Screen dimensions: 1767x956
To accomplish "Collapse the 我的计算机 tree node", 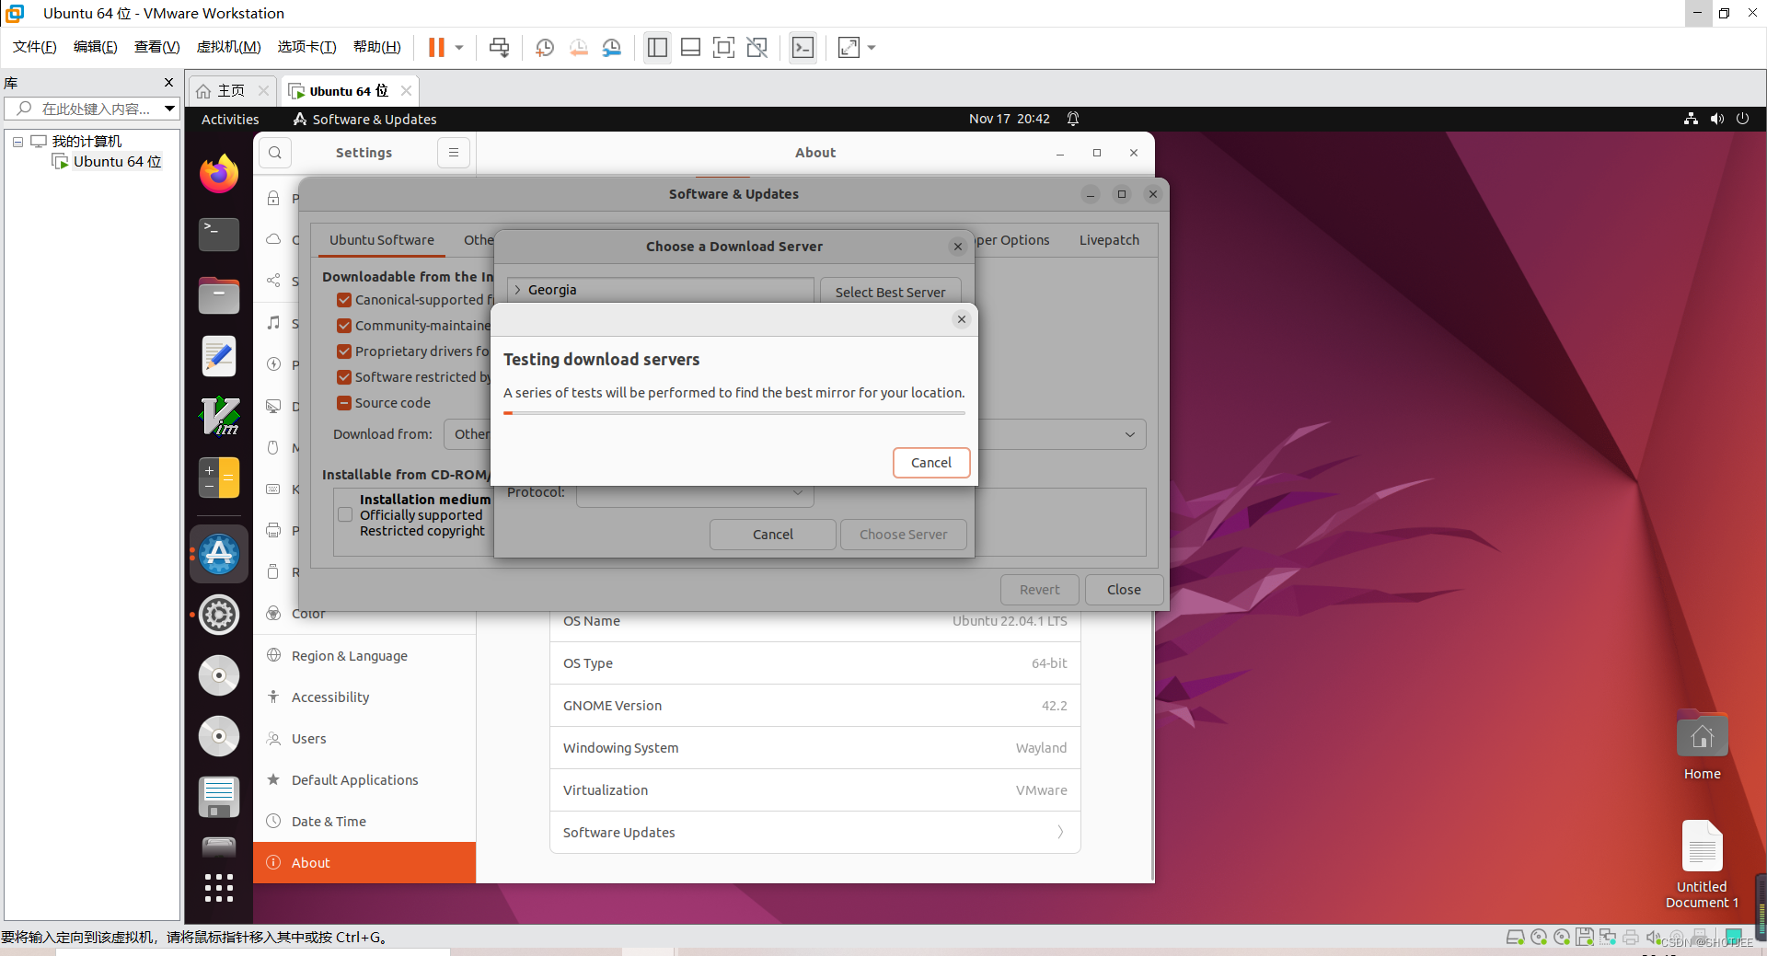I will click(x=17, y=142).
